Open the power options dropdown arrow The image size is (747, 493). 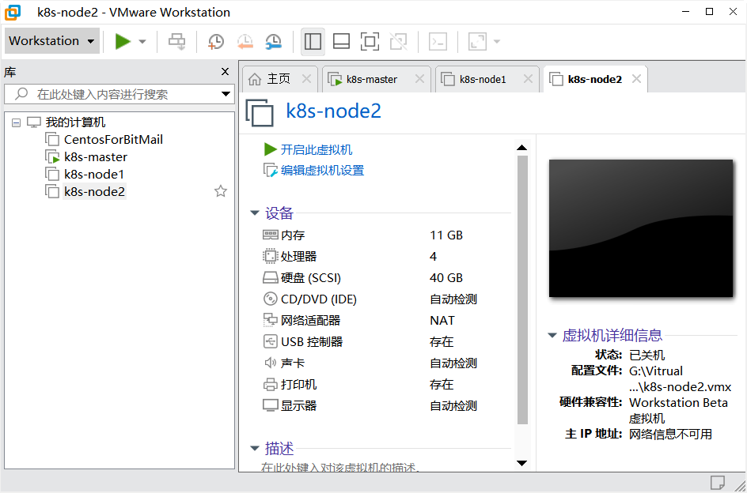142,41
